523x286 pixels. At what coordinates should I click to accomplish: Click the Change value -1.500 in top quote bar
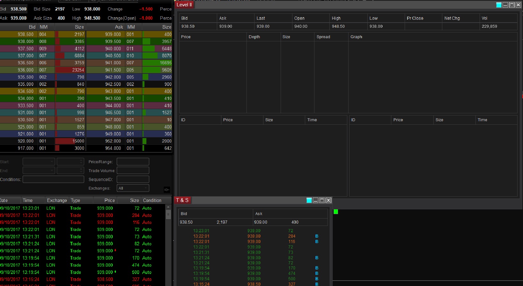pos(146,9)
